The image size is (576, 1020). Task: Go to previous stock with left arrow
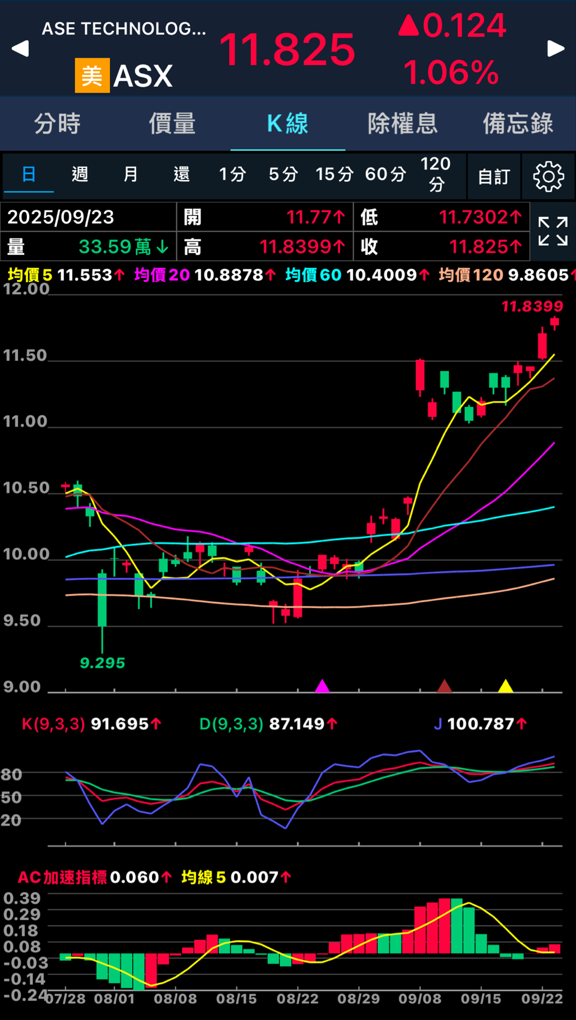point(20,48)
